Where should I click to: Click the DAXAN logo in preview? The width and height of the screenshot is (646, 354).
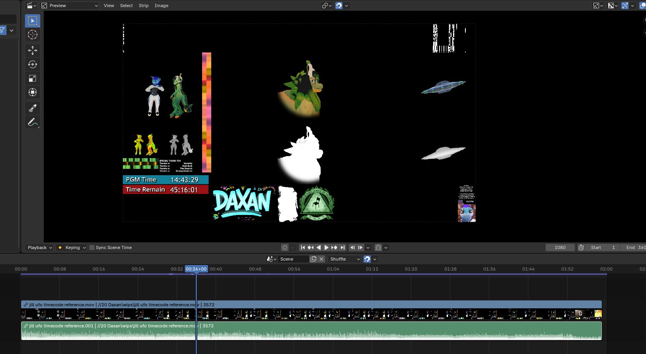[243, 203]
